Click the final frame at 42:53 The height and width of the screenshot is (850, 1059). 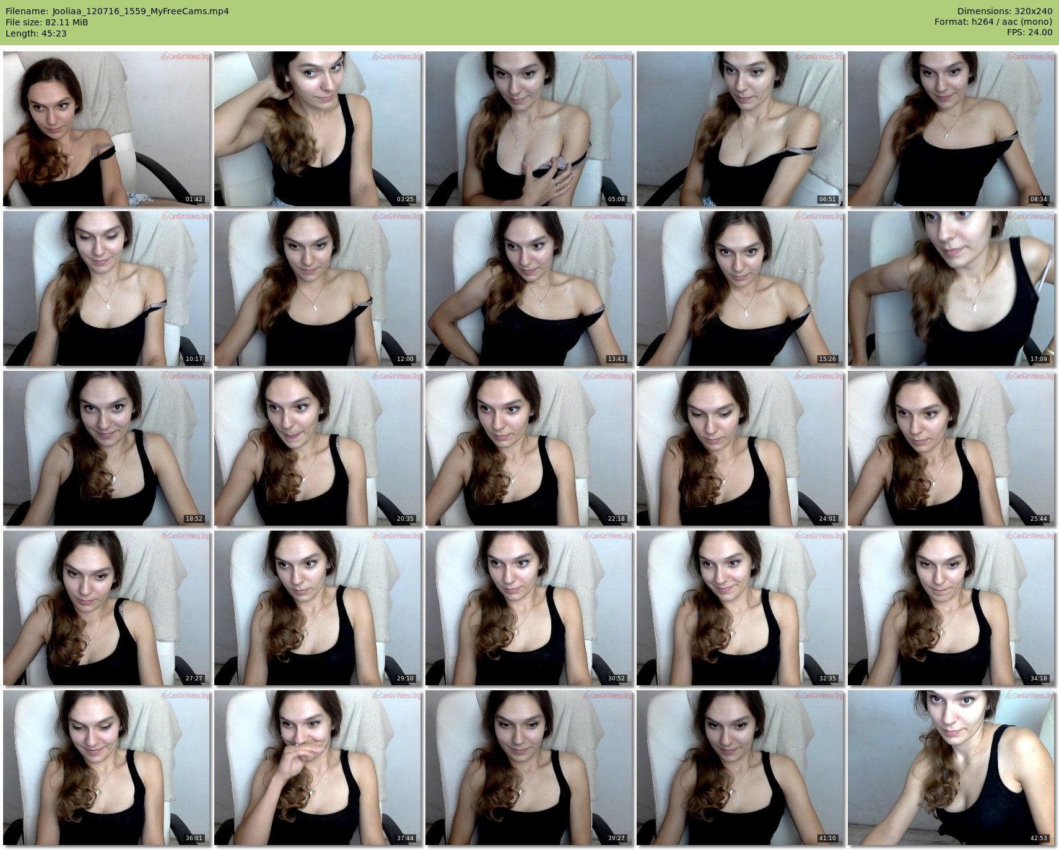click(951, 768)
